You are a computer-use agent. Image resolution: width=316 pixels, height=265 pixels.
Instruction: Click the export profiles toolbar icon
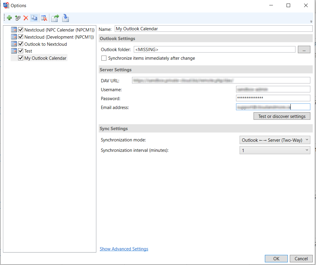(55, 18)
